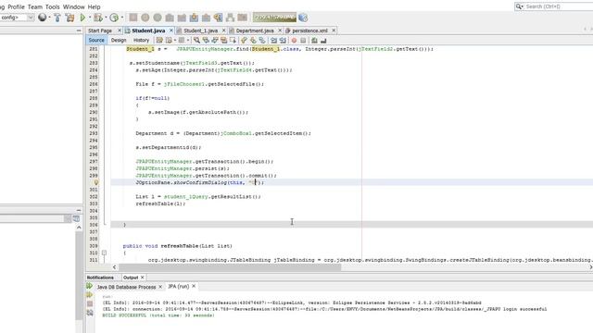Open the Window menu

click(x=74, y=6)
